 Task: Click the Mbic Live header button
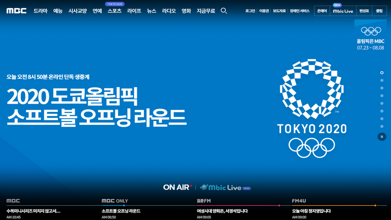(x=343, y=11)
